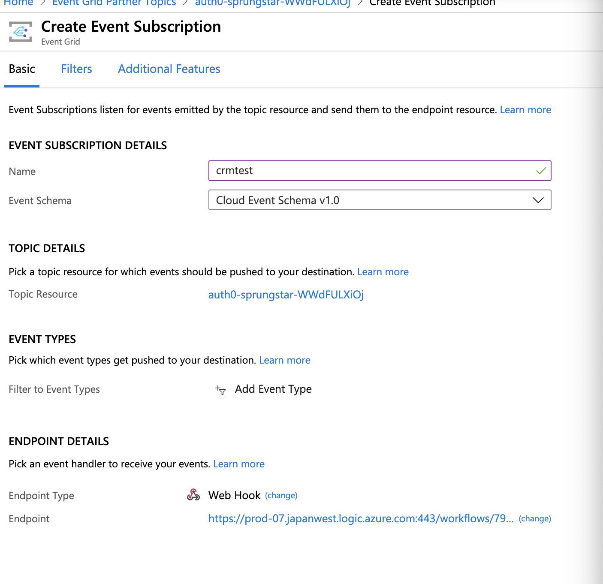
Task: Click the Event Grid service icon
Action: 21,32
